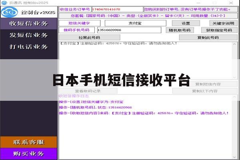Open 关键字说明 help button
Image resolution: width=240 pixels, height=160 pixels.
tap(224, 23)
